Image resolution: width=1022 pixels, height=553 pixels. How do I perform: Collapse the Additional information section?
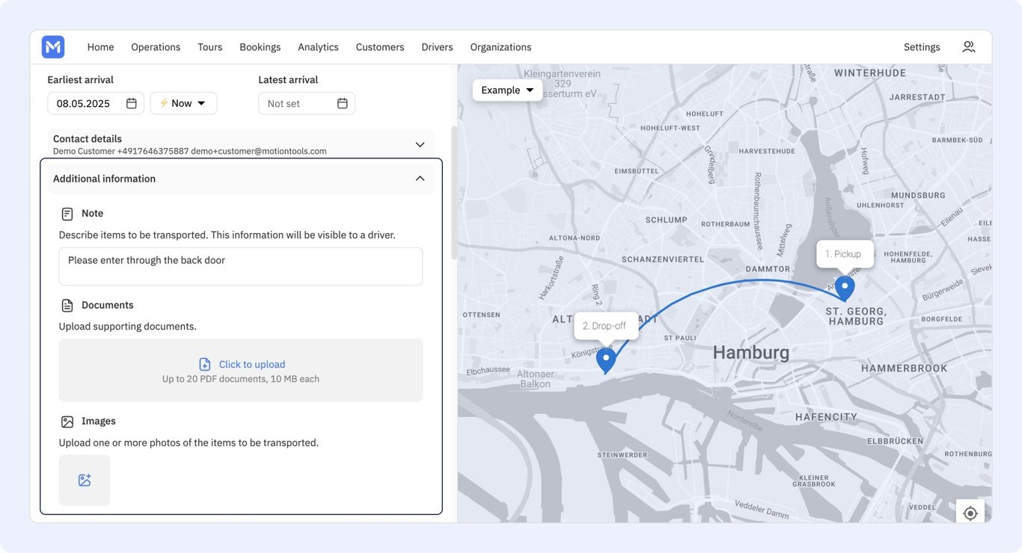click(420, 179)
